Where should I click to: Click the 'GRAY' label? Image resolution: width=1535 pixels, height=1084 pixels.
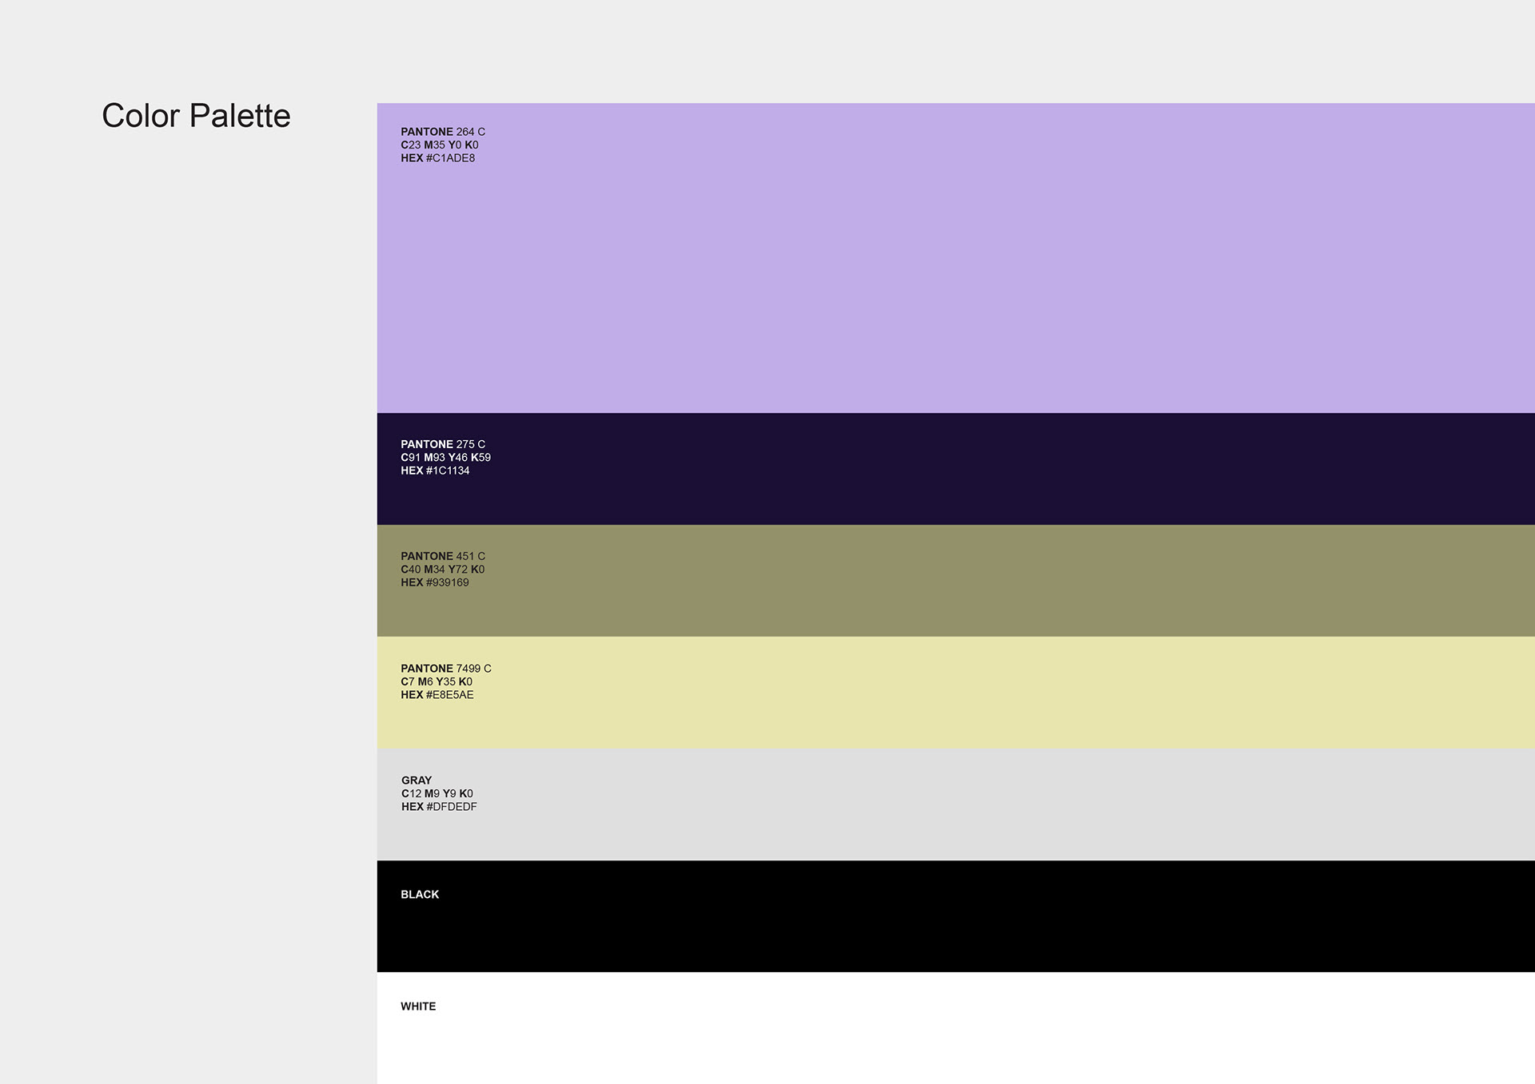[417, 780]
